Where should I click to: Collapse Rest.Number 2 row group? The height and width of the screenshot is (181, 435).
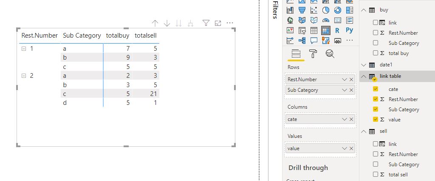point(24,76)
